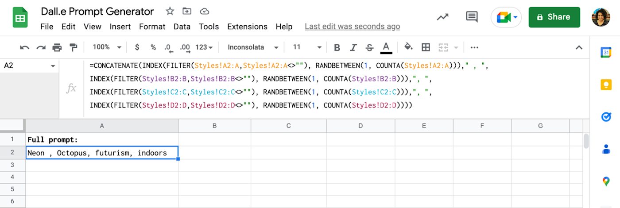Open the zoom 100% dropdown

(107, 47)
